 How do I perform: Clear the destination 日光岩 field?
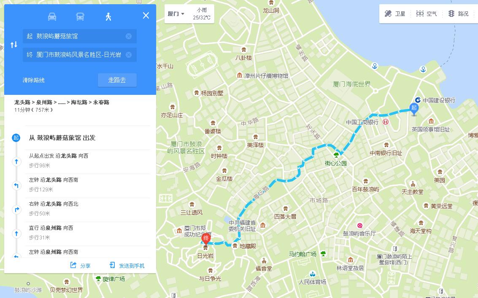click(129, 54)
